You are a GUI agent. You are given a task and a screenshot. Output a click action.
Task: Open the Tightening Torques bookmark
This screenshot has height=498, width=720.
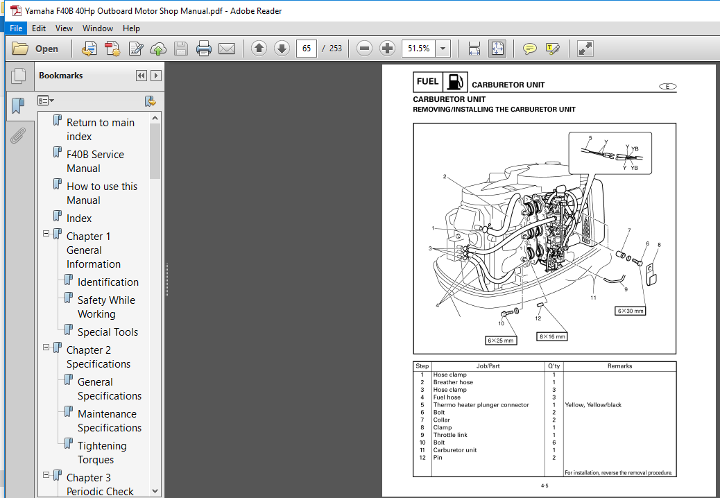pyautogui.click(x=102, y=452)
